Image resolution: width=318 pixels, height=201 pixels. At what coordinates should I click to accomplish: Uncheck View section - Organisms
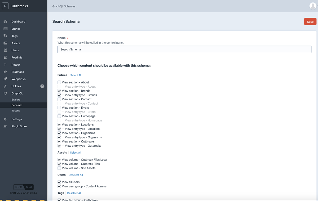pos(59,133)
